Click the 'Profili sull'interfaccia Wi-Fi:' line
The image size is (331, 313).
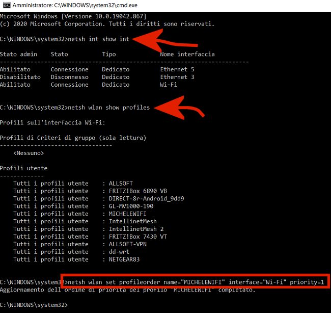pos(52,123)
